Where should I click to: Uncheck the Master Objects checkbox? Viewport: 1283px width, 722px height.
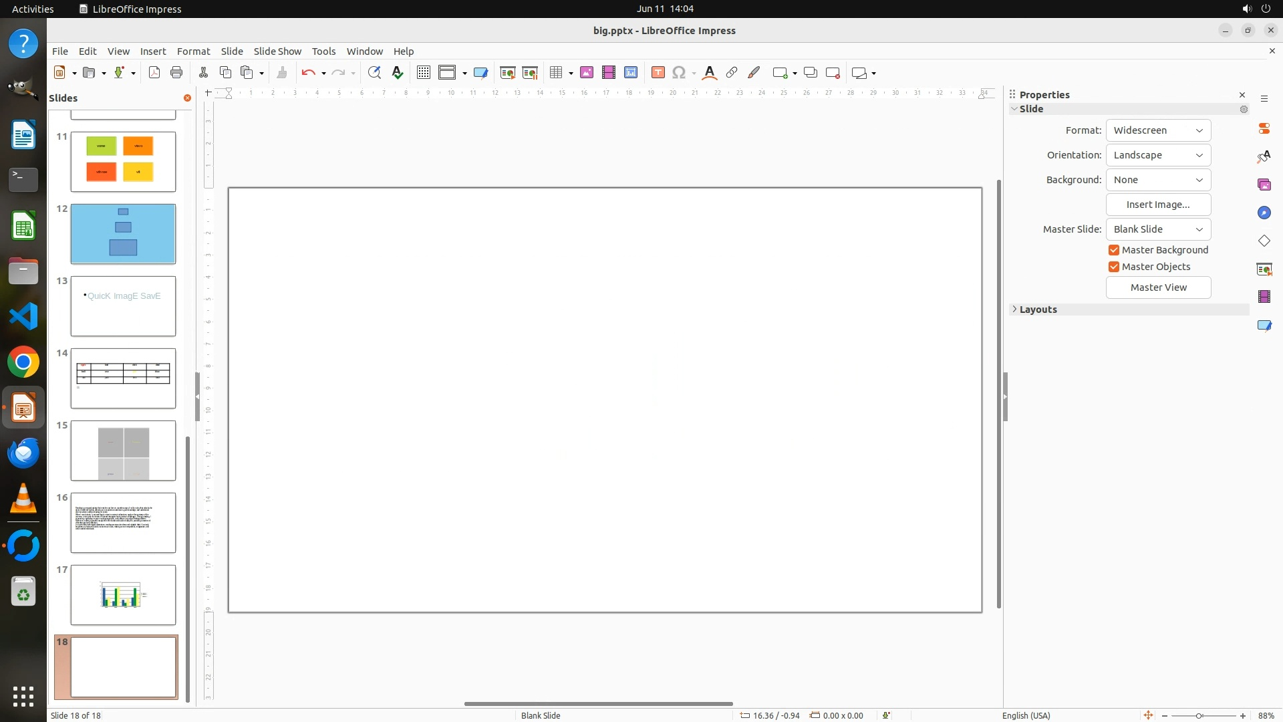(1114, 267)
